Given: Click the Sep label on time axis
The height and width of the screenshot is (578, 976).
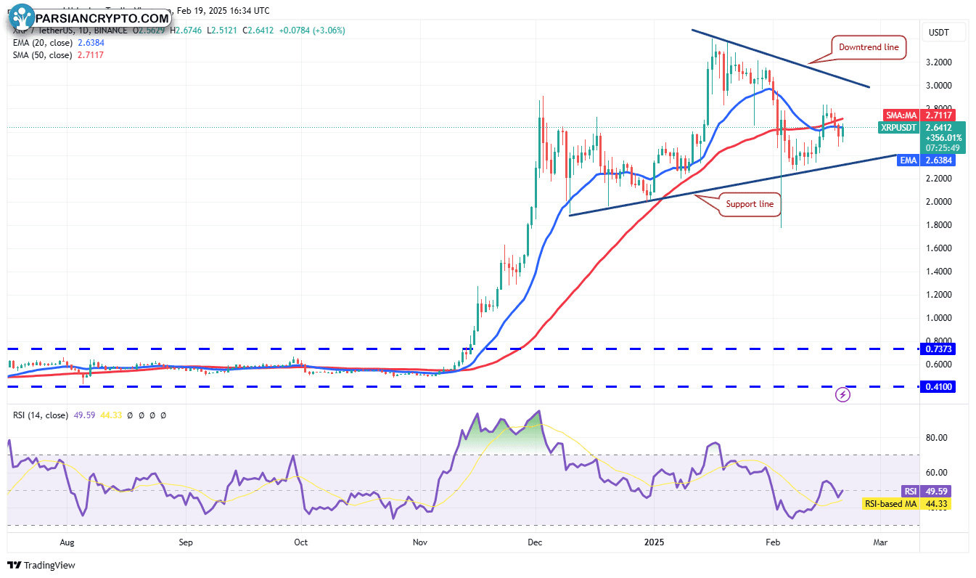Looking at the screenshot, I should pyautogui.click(x=185, y=542).
